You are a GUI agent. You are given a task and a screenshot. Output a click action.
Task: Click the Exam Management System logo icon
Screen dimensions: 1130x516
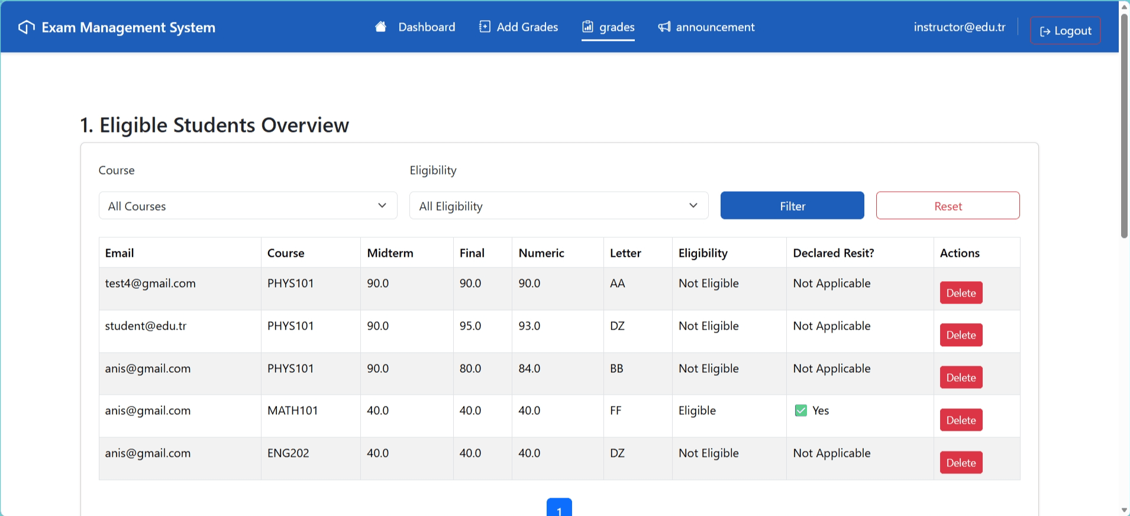(x=27, y=27)
